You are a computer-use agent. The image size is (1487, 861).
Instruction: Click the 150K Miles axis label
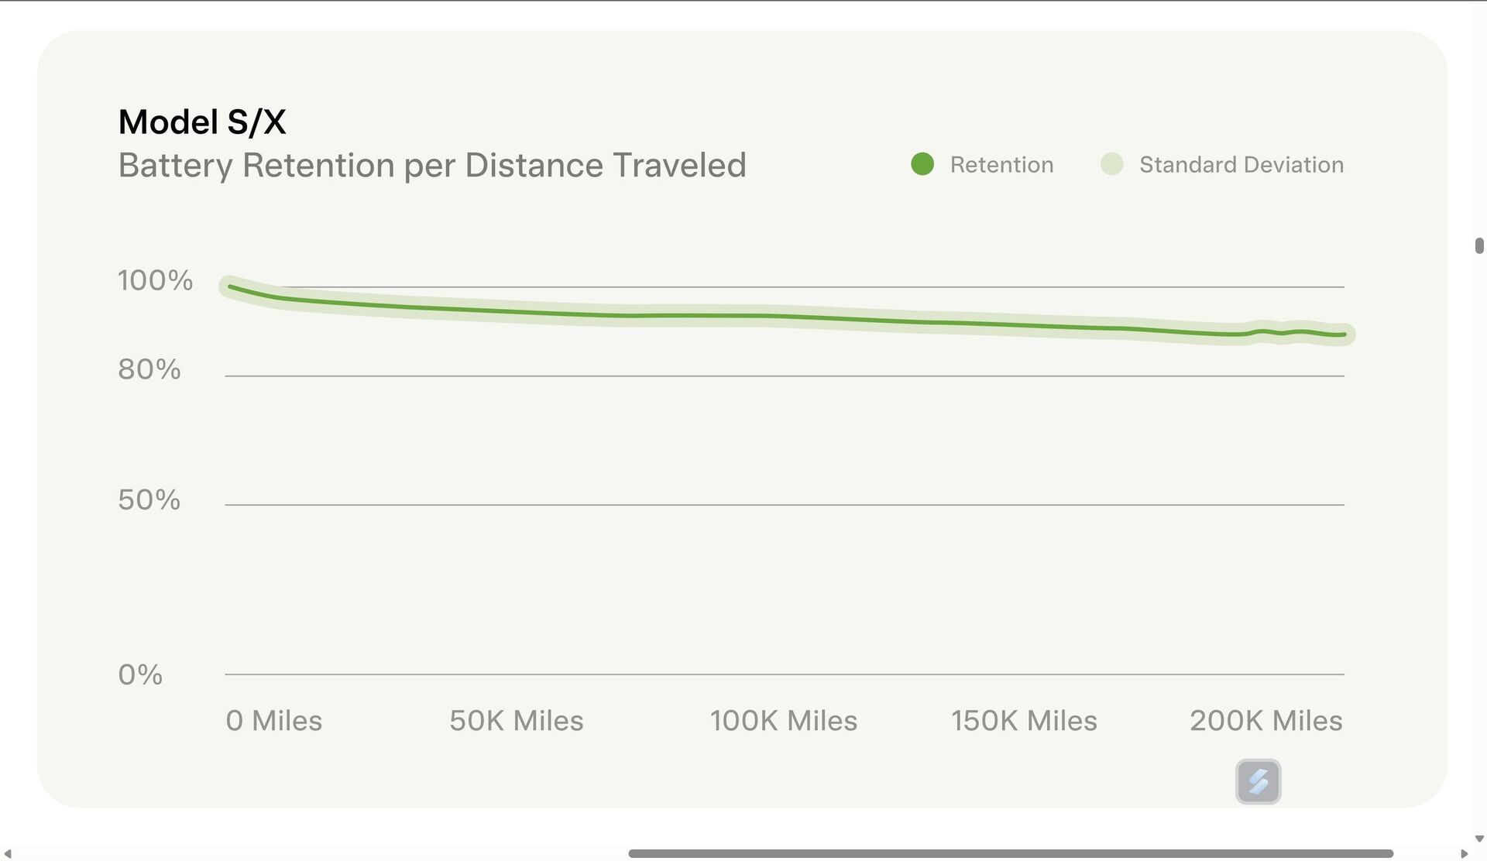(1024, 721)
